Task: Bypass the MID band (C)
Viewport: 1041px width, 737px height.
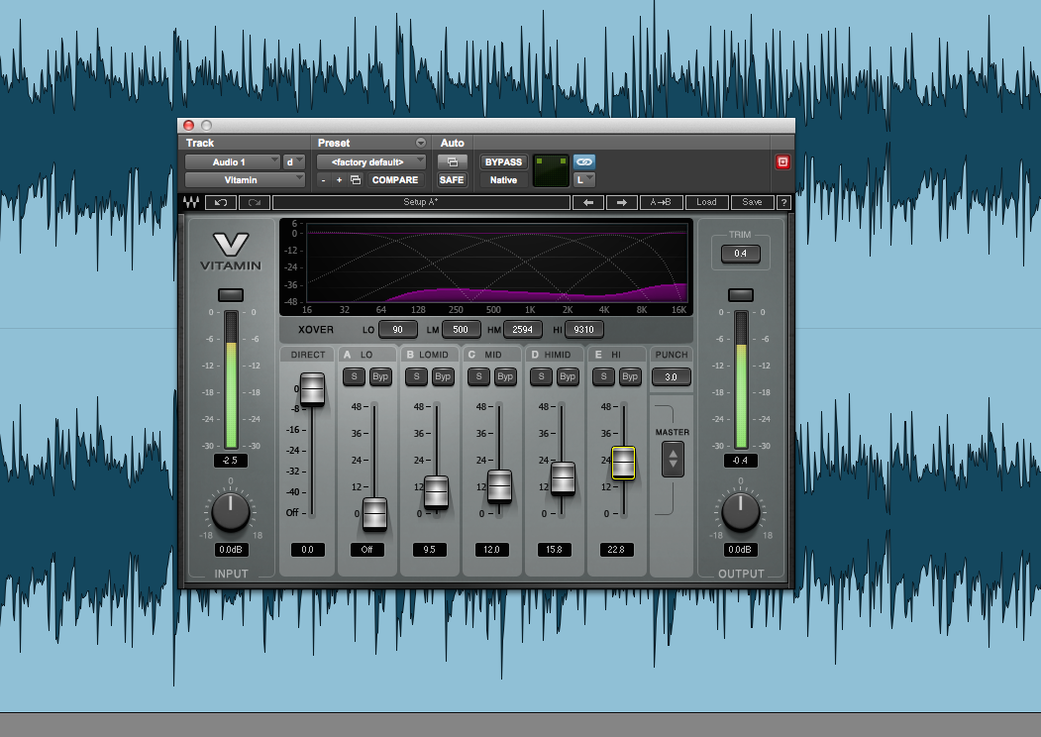Action: 505,376
